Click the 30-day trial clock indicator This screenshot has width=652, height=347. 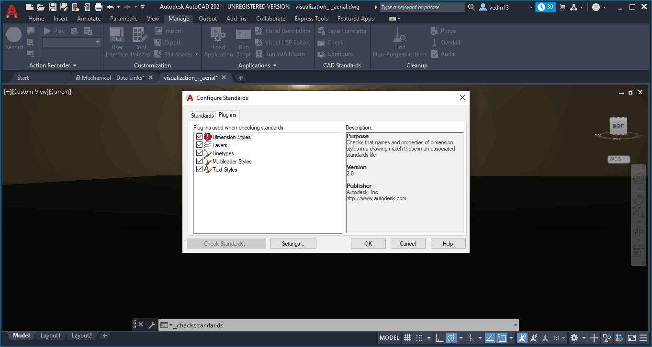(546, 7)
